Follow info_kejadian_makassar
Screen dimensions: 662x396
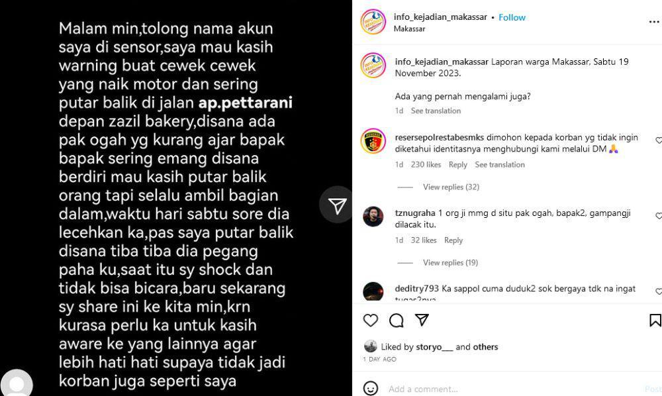(x=512, y=17)
